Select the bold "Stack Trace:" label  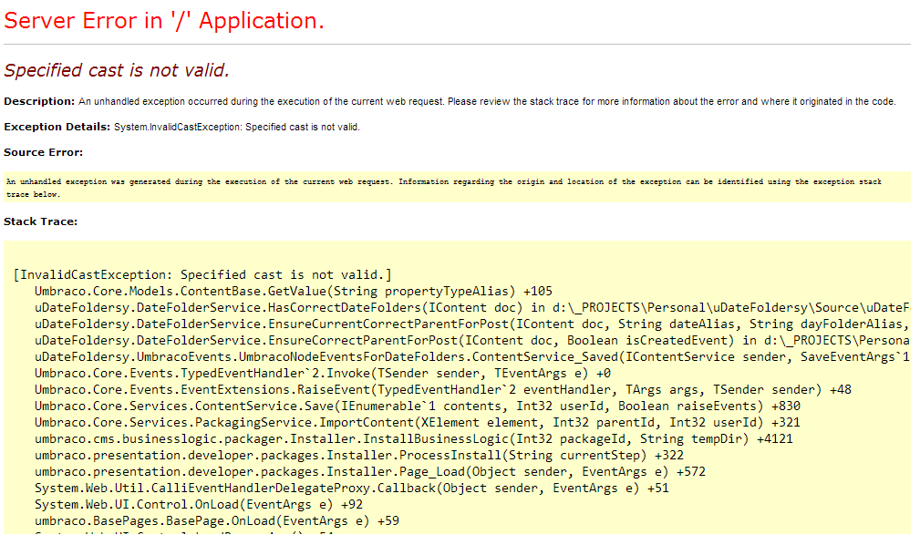tap(40, 221)
